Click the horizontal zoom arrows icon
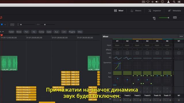Image resolution: width=184 pixels, height=103 pixels. [x=38, y=25]
